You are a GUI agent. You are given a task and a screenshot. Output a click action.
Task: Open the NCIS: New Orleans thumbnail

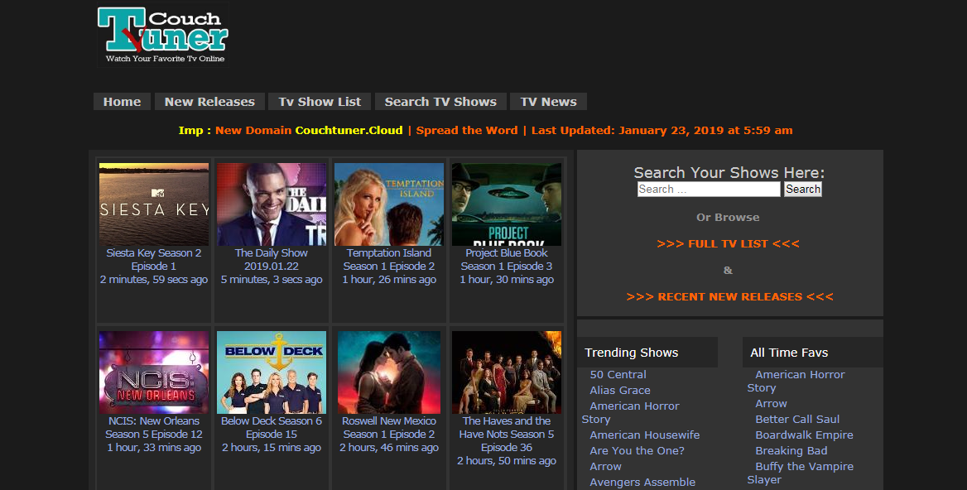tap(154, 372)
